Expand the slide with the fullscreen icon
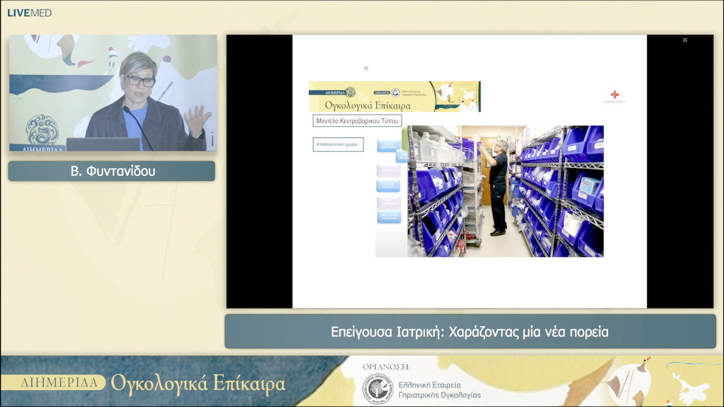This screenshot has height=407, width=724. (x=684, y=40)
